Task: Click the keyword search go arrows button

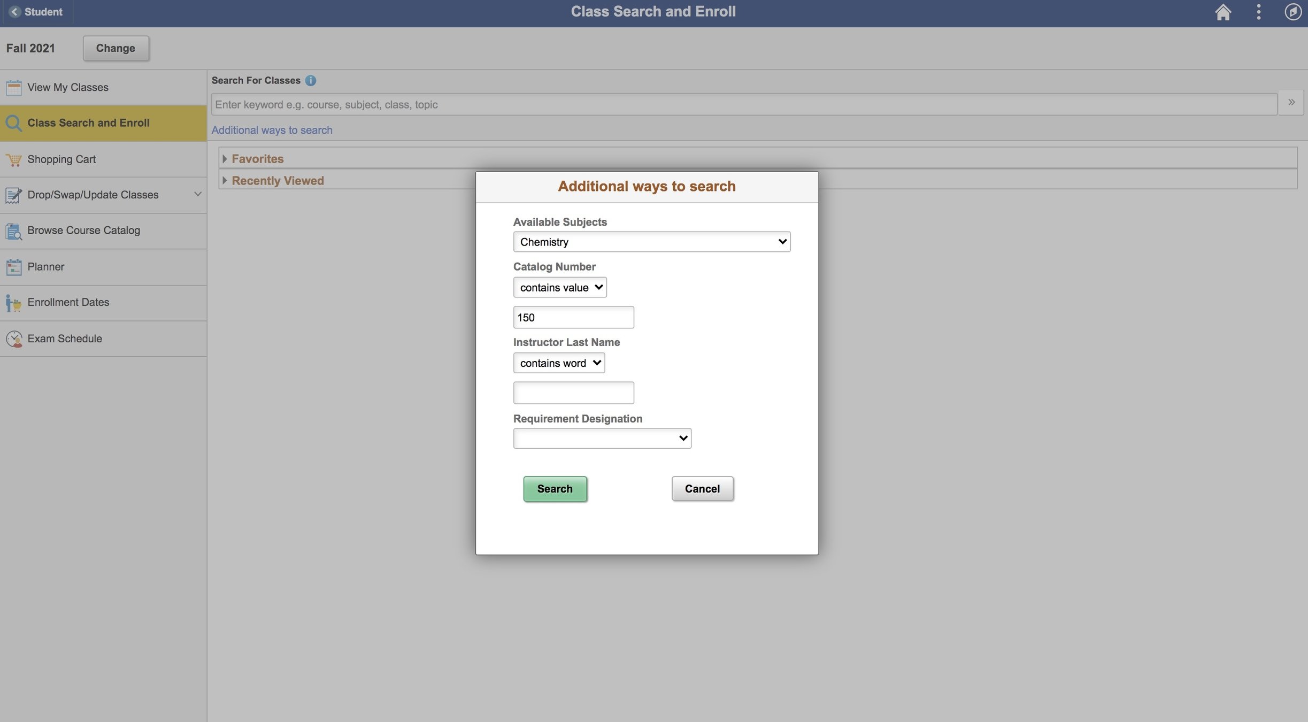Action: tap(1291, 103)
